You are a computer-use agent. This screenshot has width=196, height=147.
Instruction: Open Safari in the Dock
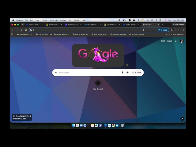[x=85, y=125]
